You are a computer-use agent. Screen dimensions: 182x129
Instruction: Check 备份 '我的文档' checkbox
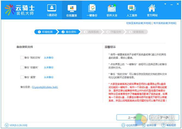[x=22, y=57]
